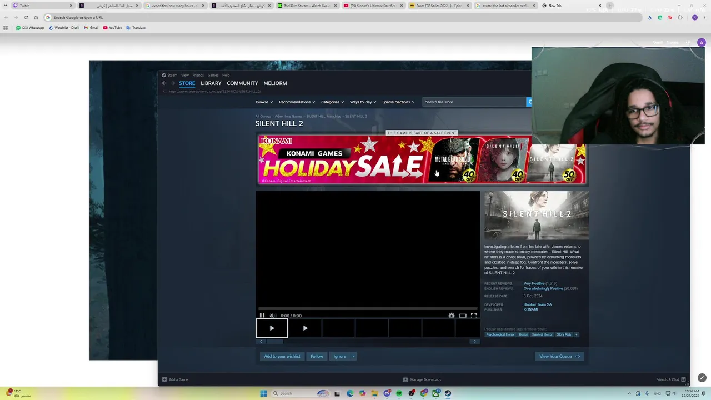
Task: Switch to the Twitch browser tab
Action: coord(43,6)
